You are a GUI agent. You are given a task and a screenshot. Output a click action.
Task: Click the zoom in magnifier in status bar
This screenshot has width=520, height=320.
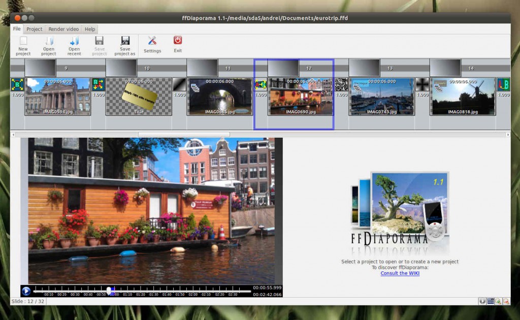click(x=498, y=301)
